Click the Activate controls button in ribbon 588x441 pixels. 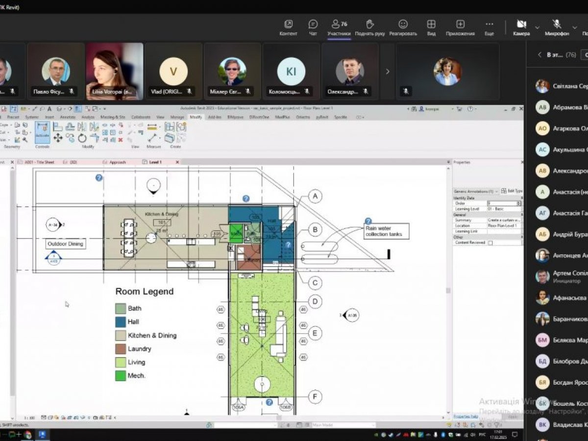click(x=42, y=132)
